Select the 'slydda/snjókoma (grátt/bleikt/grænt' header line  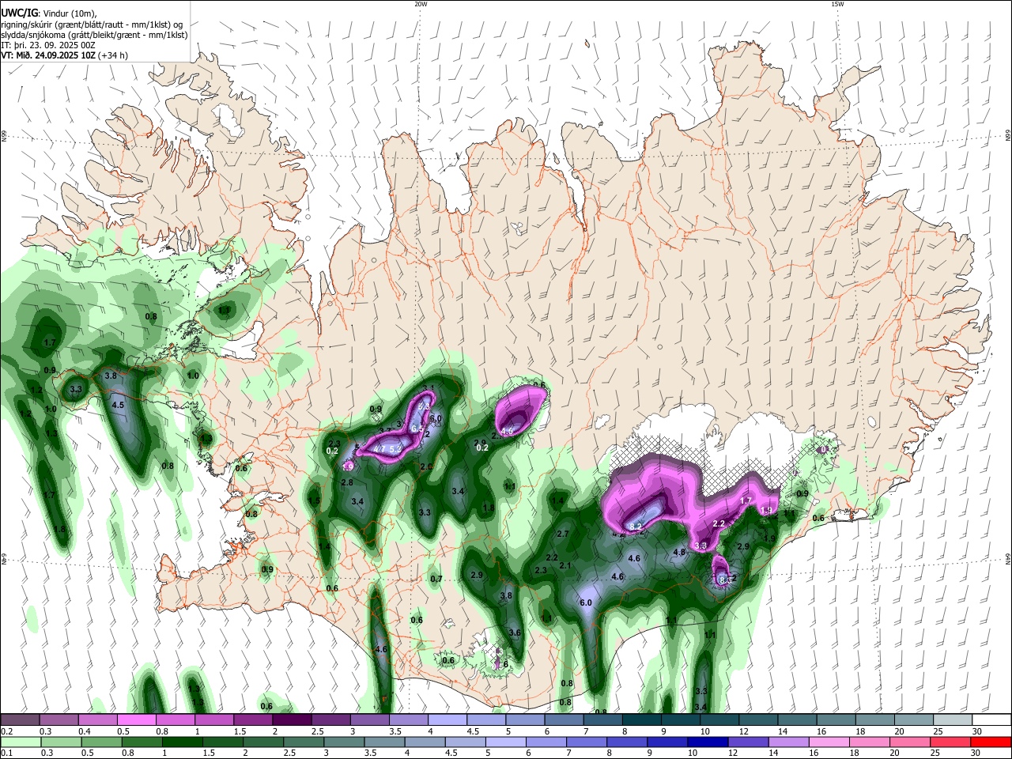pos(94,35)
